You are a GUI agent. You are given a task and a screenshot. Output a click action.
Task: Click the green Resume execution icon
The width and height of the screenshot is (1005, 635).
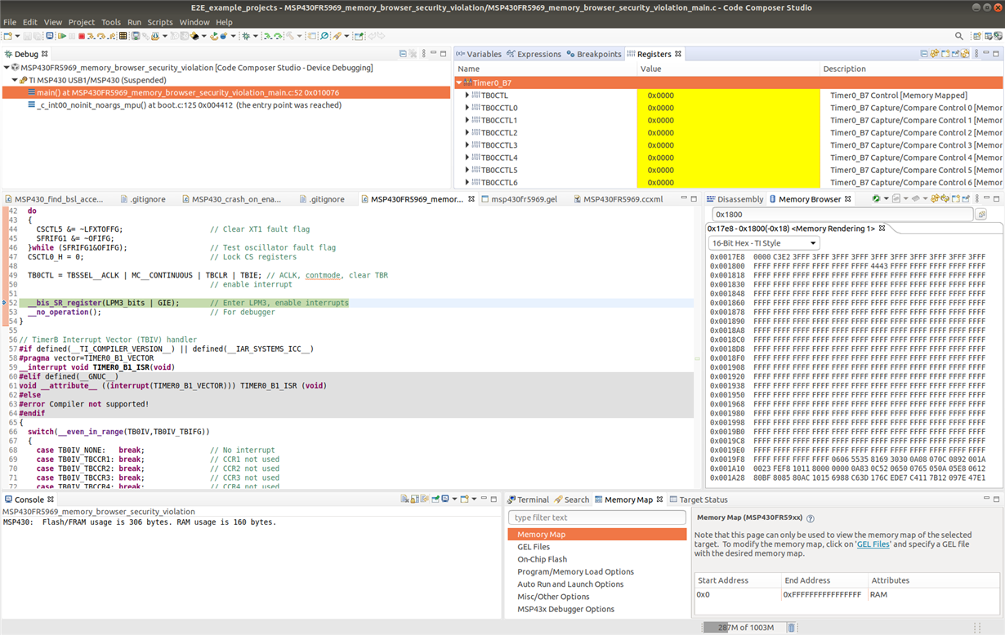[63, 37]
